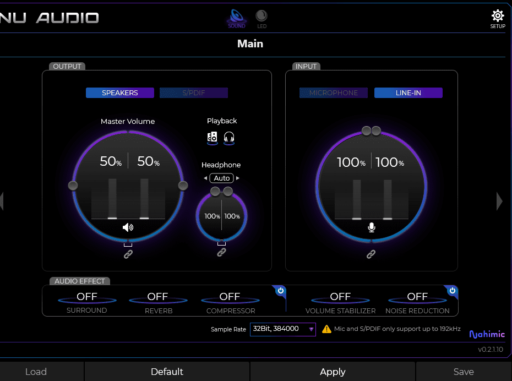The image size is (512, 381).
Task: Mute master volume via speaker icon
Action: 128,227
